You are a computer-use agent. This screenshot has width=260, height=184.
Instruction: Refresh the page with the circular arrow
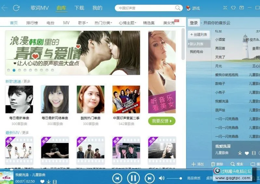[16, 8]
